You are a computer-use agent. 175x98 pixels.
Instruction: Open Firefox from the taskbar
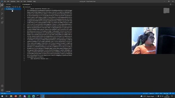tap(16, 96)
